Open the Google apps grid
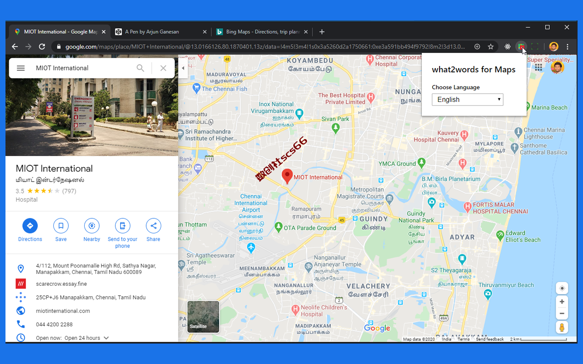This screenshot has height=364, width=583. click(538, 67)
